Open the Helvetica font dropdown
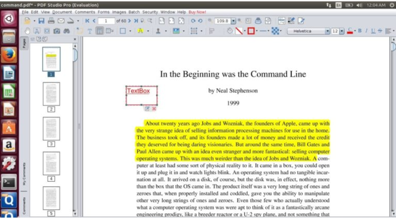This screenshot has width=396, height=218. pyautogui.click(x=327, y=31)
